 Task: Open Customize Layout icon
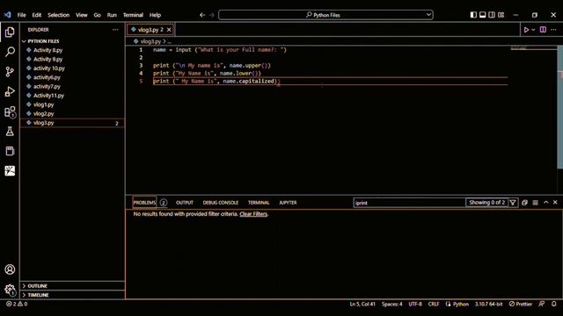pyautogui.click(x=501, y=15)
